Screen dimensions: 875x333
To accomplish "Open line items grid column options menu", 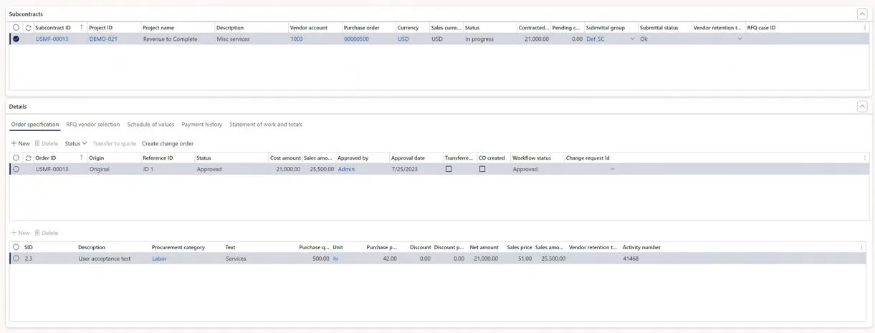I will pyautogui.click(x=861, y=248).
